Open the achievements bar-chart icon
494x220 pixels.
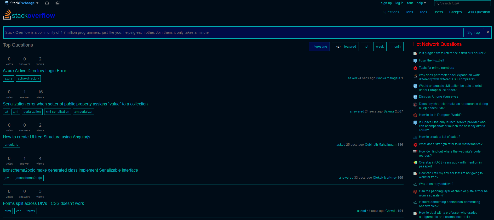point(58,3)
